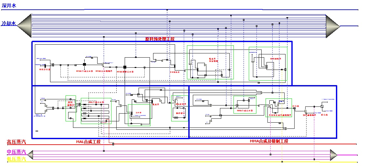Click the valve block on the red high-pressure steam line
The image size is (365, 166).
113,144
